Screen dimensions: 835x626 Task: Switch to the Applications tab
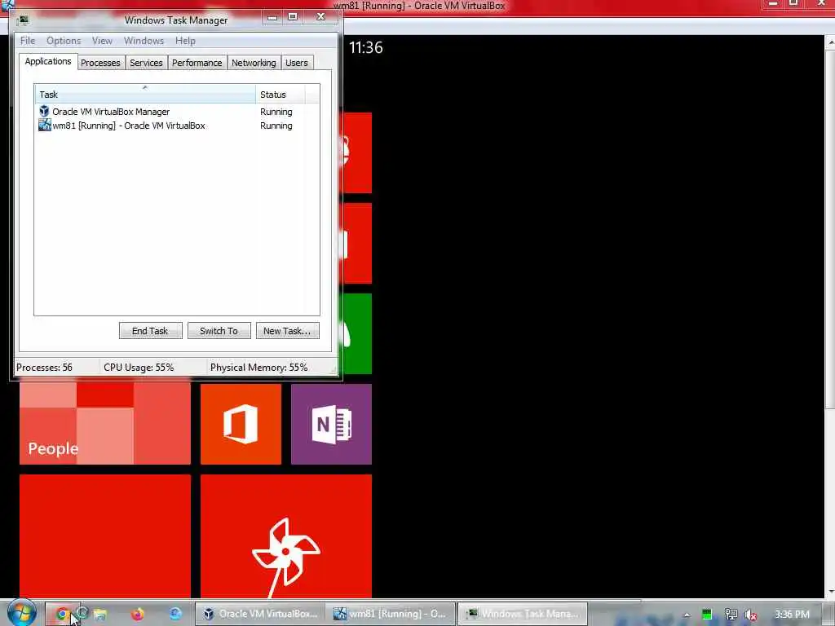pyautogui.click(x=48, y=61)
